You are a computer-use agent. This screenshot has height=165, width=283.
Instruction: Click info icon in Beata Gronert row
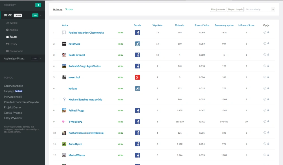(265, 55)
